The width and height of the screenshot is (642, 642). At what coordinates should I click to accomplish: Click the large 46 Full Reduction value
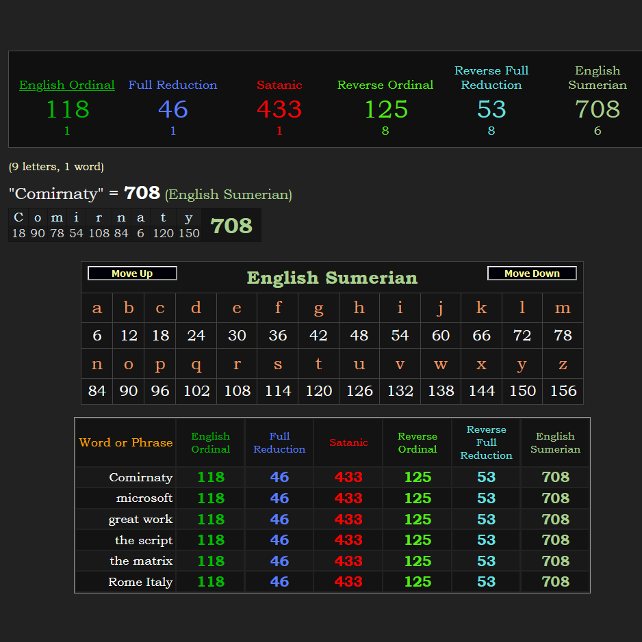tap(173, 109)
